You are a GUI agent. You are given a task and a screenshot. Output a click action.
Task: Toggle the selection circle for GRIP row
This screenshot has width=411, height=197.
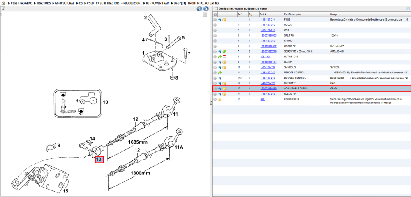[215, 30]
